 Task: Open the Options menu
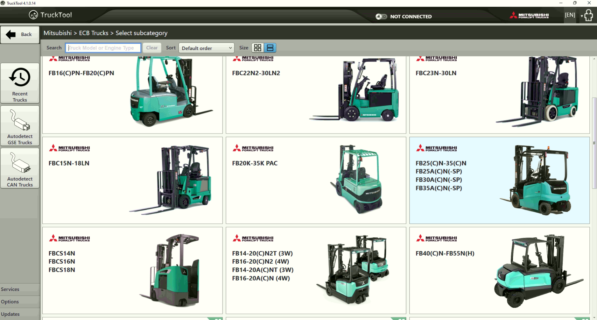pos(10,301)
